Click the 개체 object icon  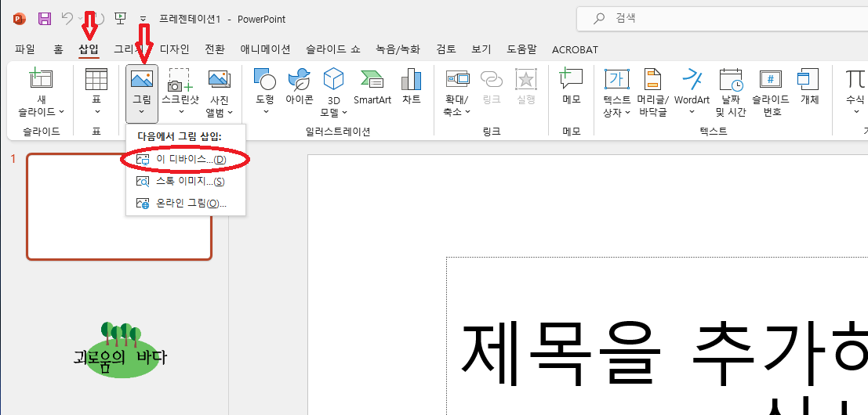[808, 80]
